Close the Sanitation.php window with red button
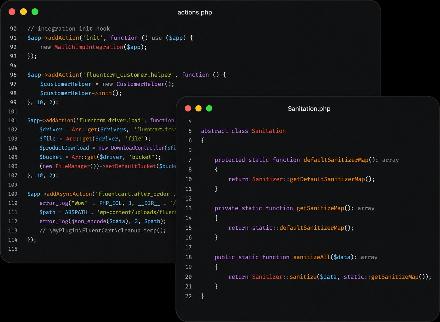 (x=188, y=108)
